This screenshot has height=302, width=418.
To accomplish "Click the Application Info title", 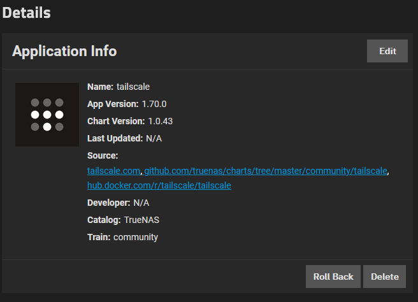I will (x=64, y=51).
